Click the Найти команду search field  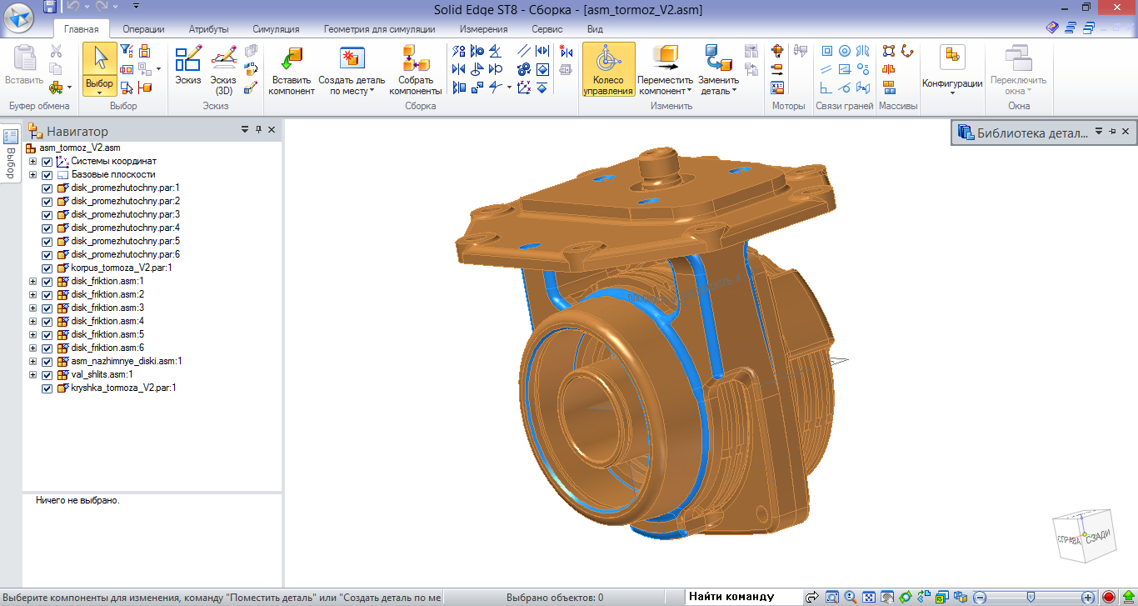[741, 597]
